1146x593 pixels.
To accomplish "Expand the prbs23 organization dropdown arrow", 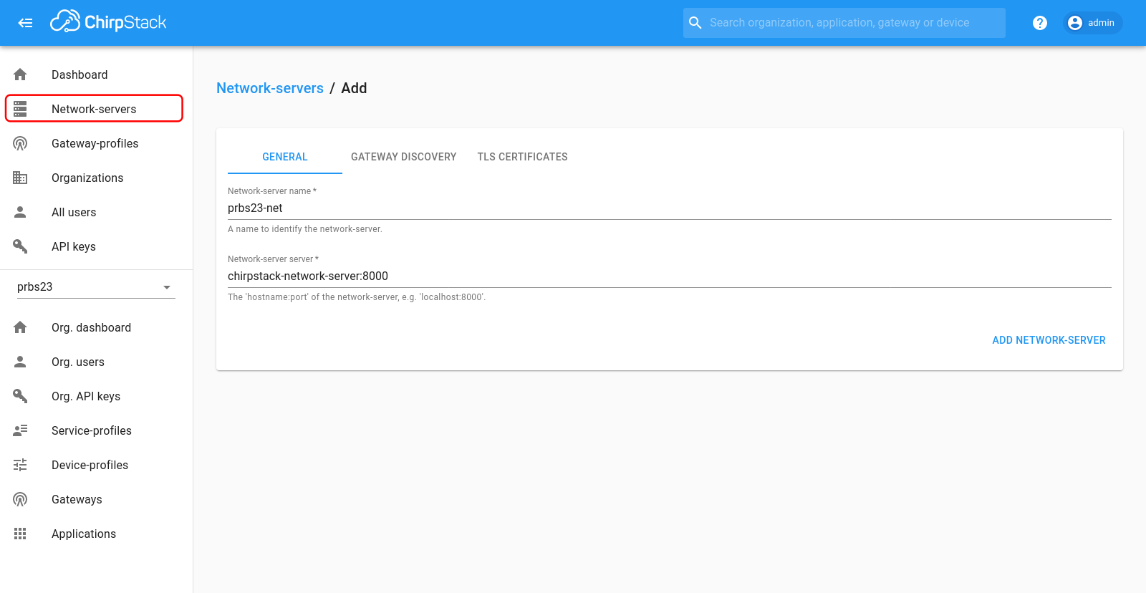I will [x=167, y=287].
